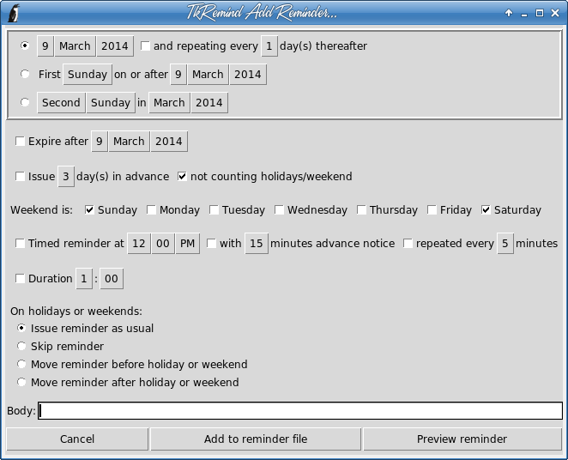Check Wednesday as weekend day
Screen dimensions: 568x460
coord(279,209)
